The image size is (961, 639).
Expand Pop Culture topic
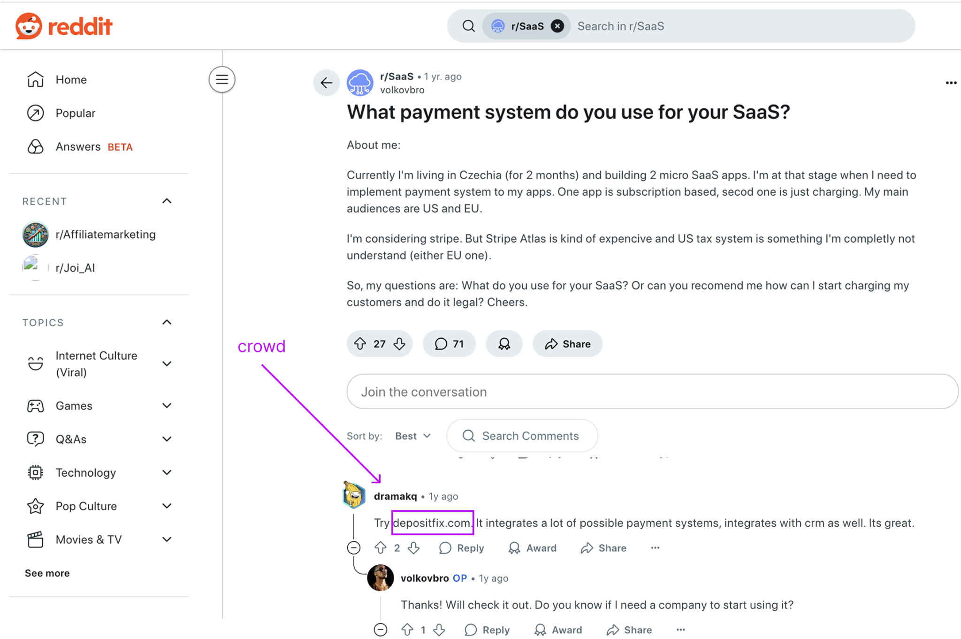(x=167, y=506)
